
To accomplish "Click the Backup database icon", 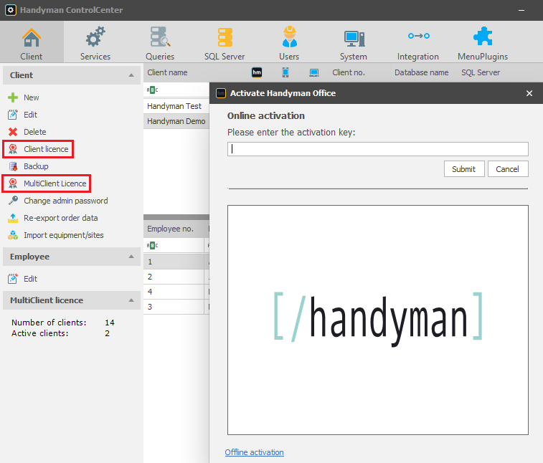I will click(x=13, y=166).
